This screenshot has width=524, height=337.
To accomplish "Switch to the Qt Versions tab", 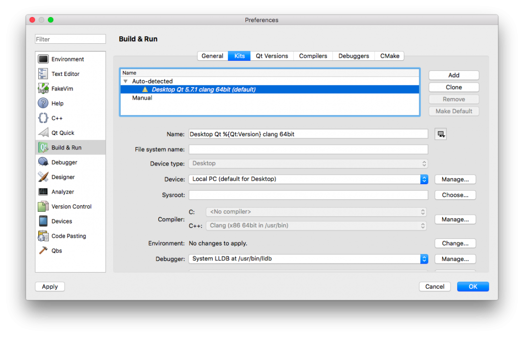I will pyautogui.click(x=272, y=56).
